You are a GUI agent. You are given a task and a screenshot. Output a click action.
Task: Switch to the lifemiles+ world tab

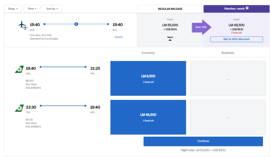click(236, 9)
